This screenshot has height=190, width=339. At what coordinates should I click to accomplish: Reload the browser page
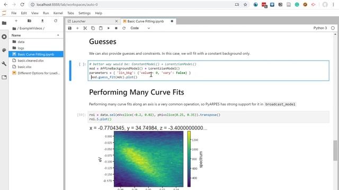(22, 5)
